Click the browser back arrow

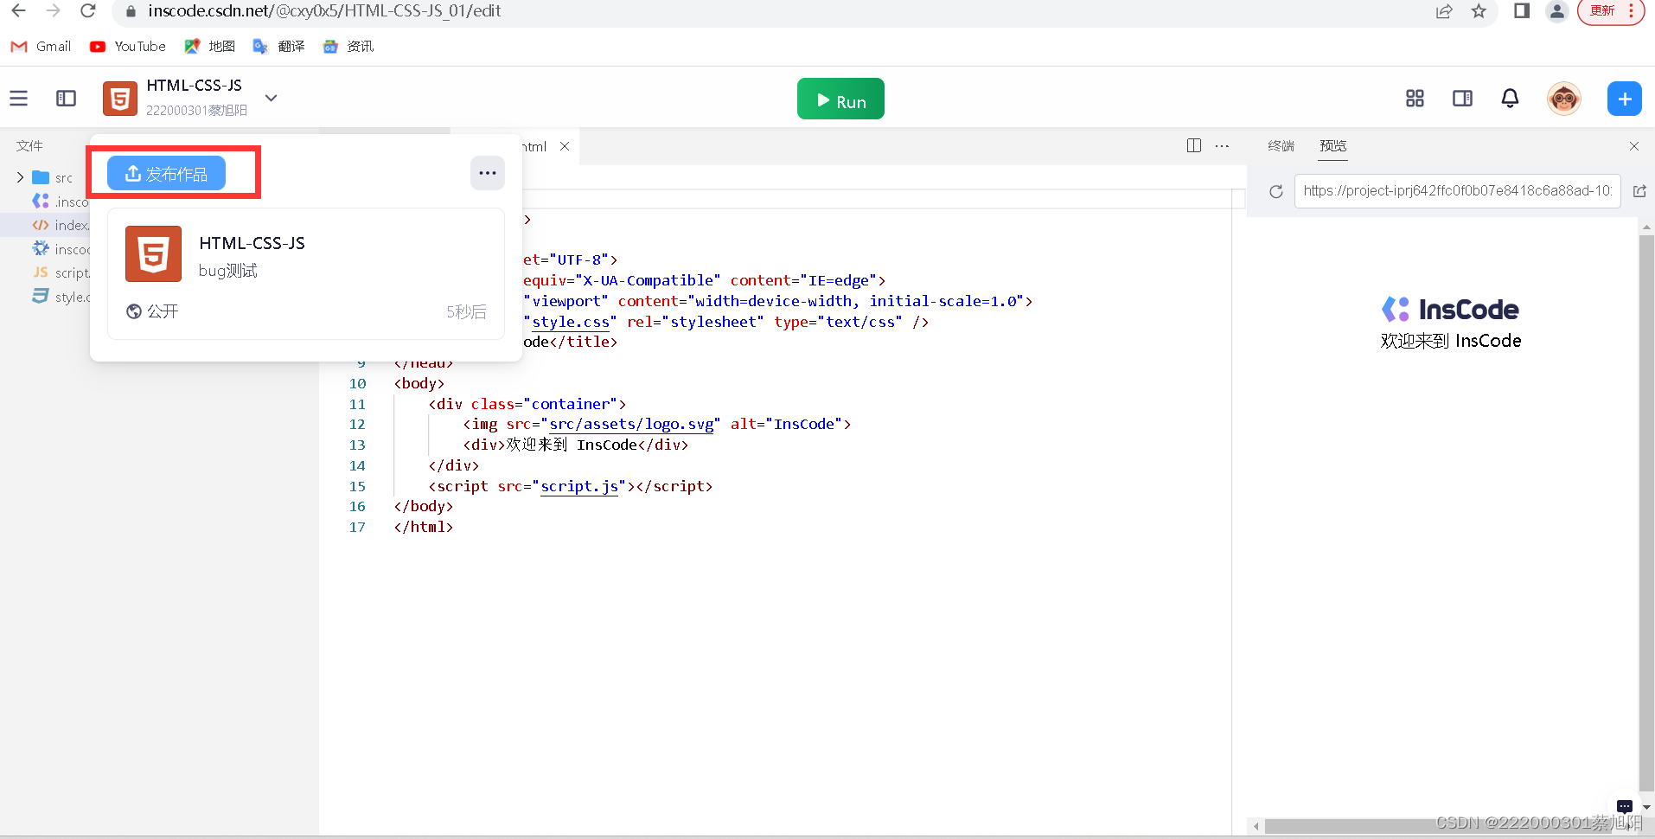tap(18, 11)
